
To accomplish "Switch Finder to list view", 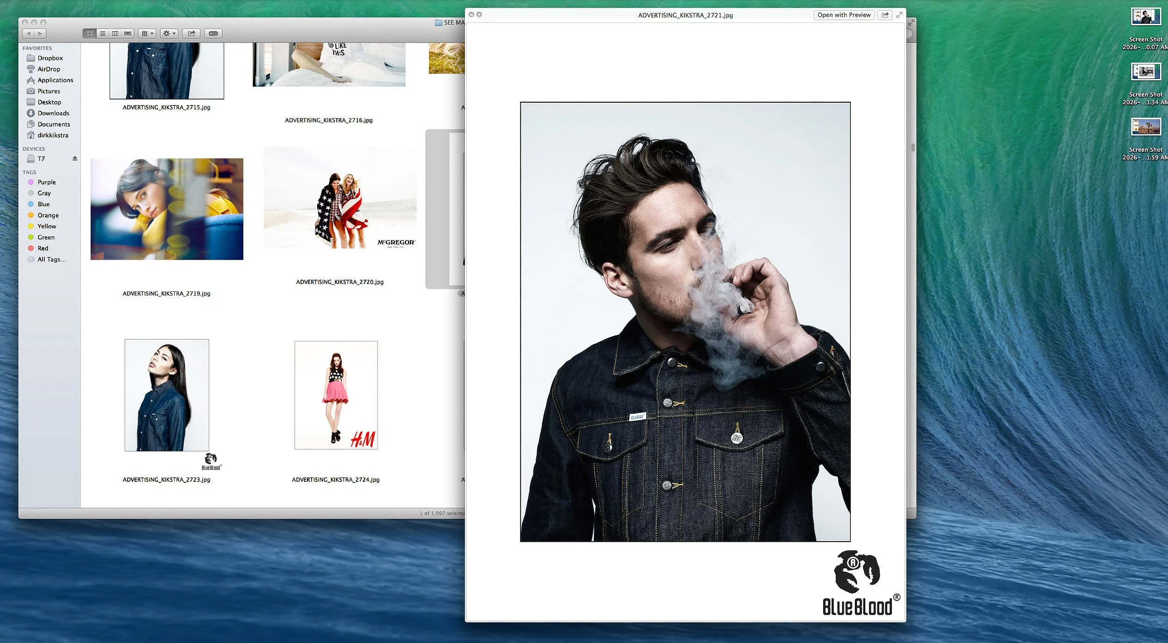I will click(x=102, y=34).
